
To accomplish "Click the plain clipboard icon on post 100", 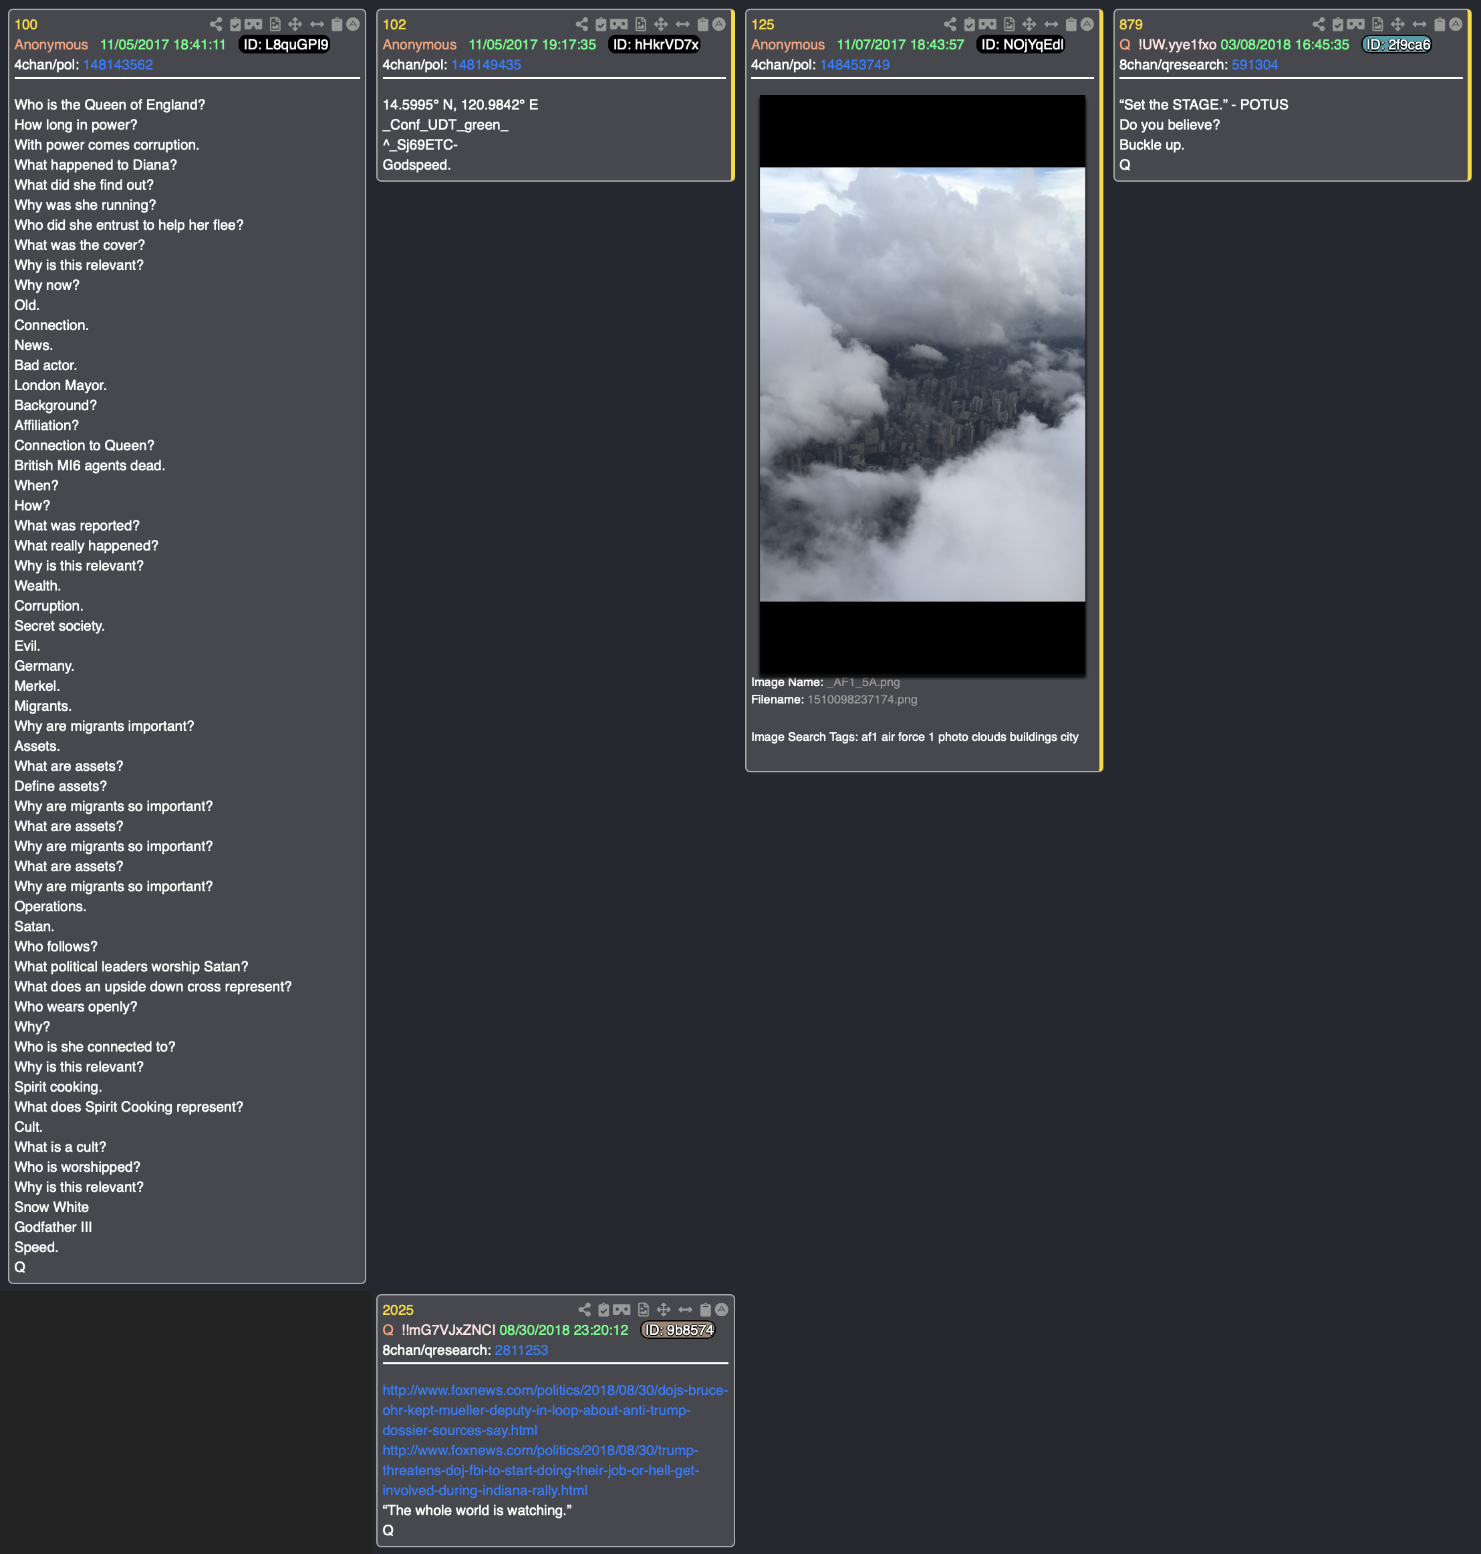I will 337,25.
